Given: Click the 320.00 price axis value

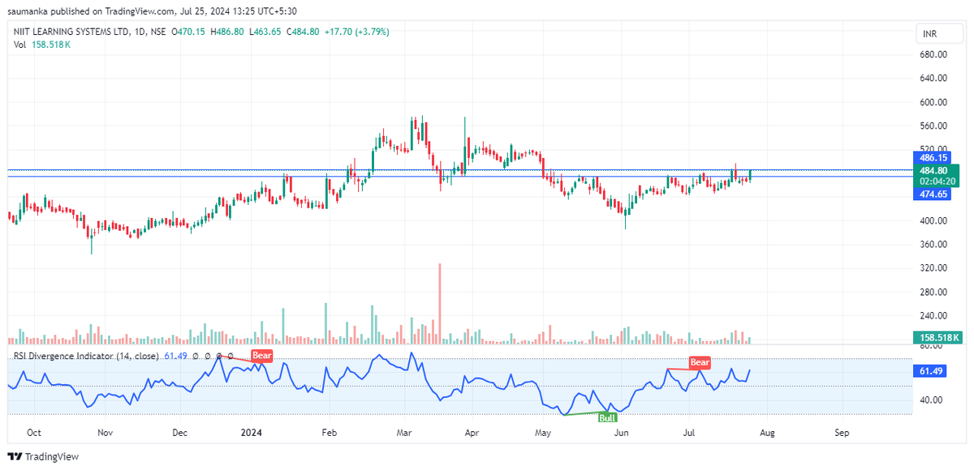Looking at the screenshot, I should (x=933, y=267).
